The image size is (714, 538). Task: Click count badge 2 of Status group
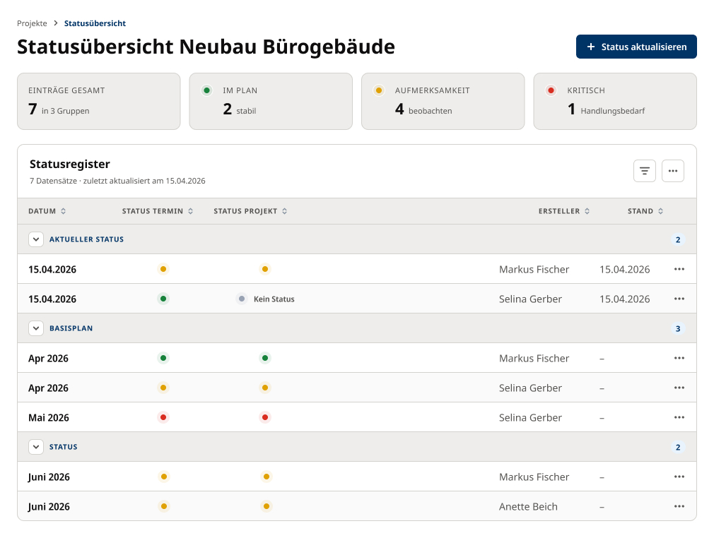point(678,447)
